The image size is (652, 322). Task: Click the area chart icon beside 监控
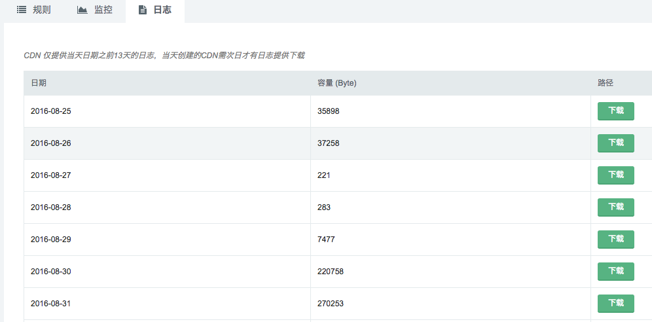pyautogui.click(x=82, y=10)
